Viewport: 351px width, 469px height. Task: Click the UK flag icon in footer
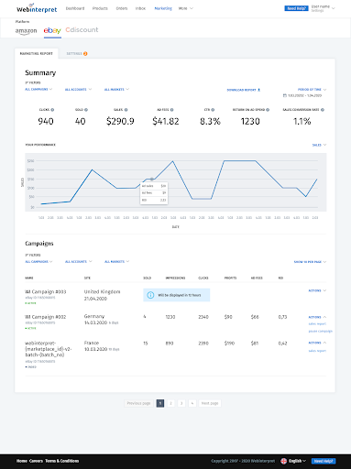[284, 461]
